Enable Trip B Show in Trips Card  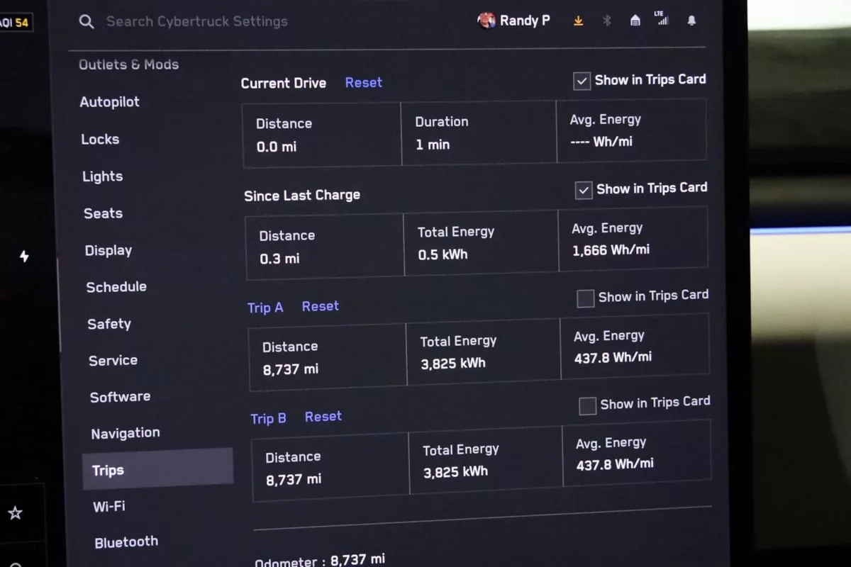coord(587,406)
